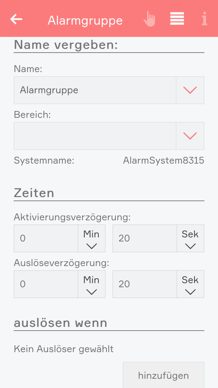Click the Name field containing Alarmgruppe
The width and height of the screenshot is (218, 388).
pos(95,90)
